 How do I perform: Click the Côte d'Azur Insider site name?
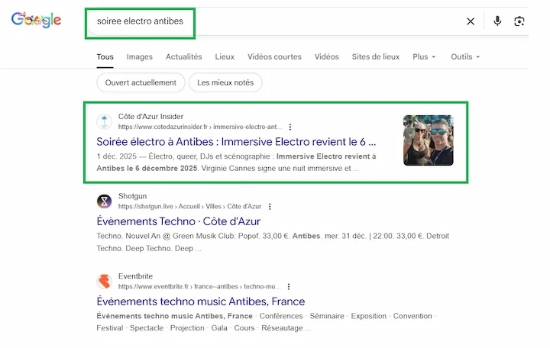point(150,116)
